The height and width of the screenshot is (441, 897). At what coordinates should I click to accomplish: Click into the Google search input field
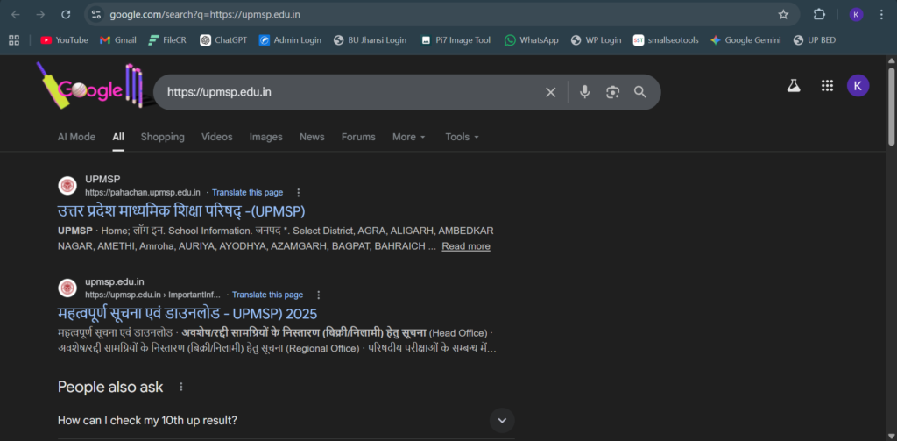pos(349,92)
